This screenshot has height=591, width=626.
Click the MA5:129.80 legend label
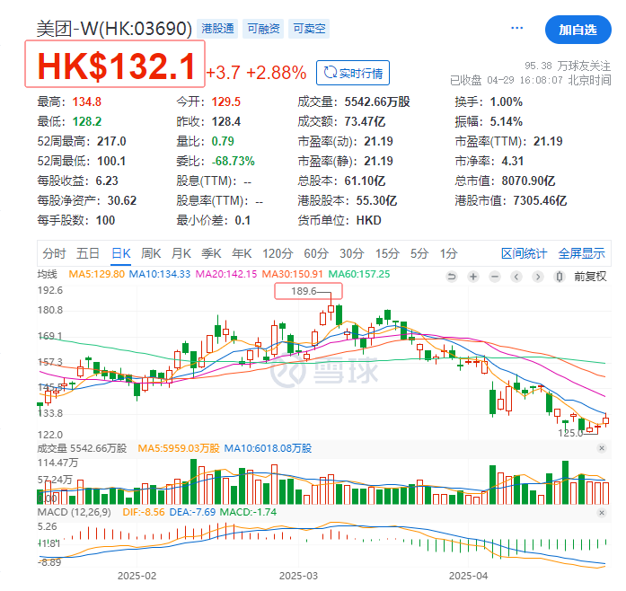click(x=97, y=274)
